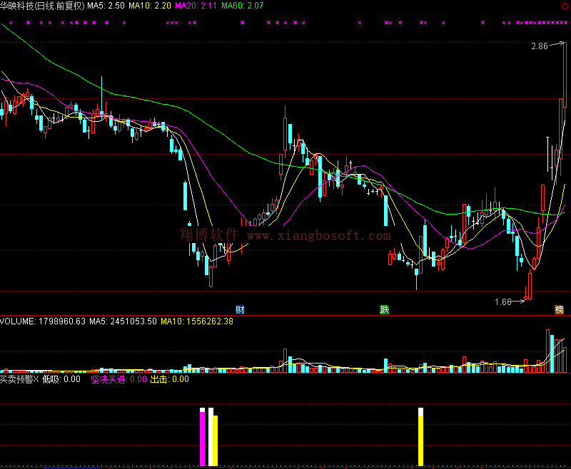Click the 跌 info marker icon
The height and width of the screenshot is (469, 571).
tap(384, 310)
